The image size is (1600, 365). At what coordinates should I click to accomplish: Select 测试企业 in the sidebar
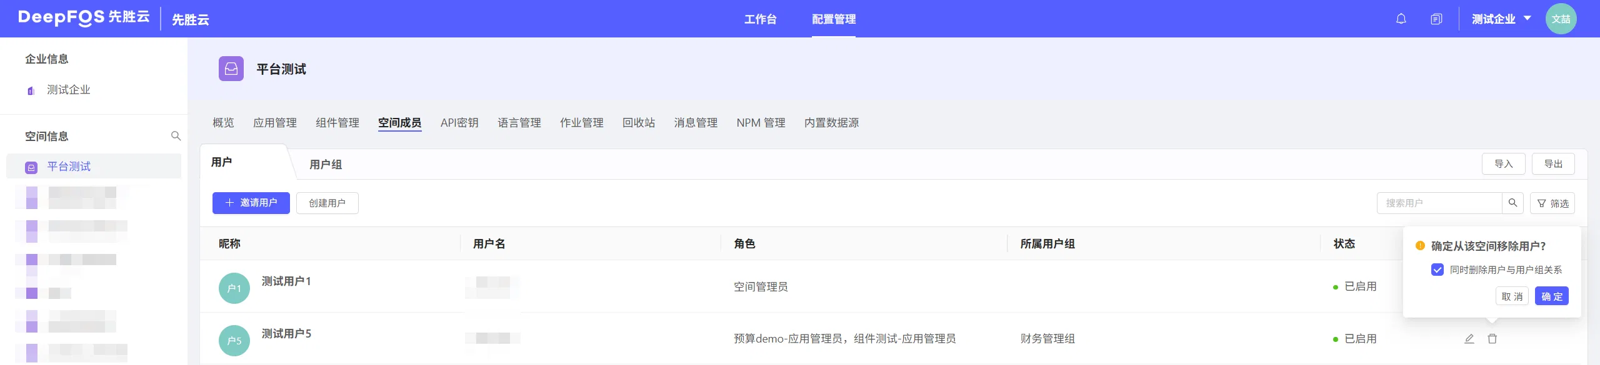click(68, 90)
